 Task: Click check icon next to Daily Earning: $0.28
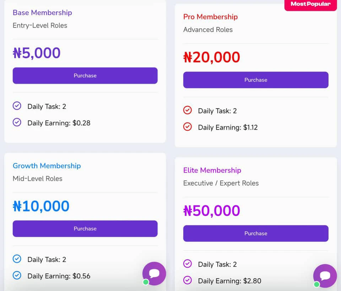pyautogui.click(x=17, y=123)
